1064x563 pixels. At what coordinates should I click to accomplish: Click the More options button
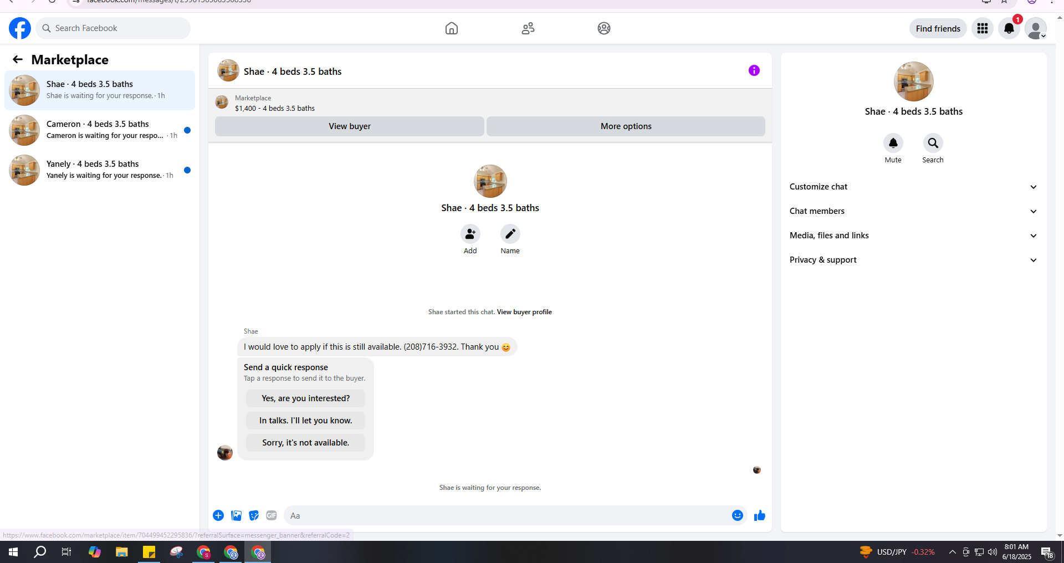(626, 126)
